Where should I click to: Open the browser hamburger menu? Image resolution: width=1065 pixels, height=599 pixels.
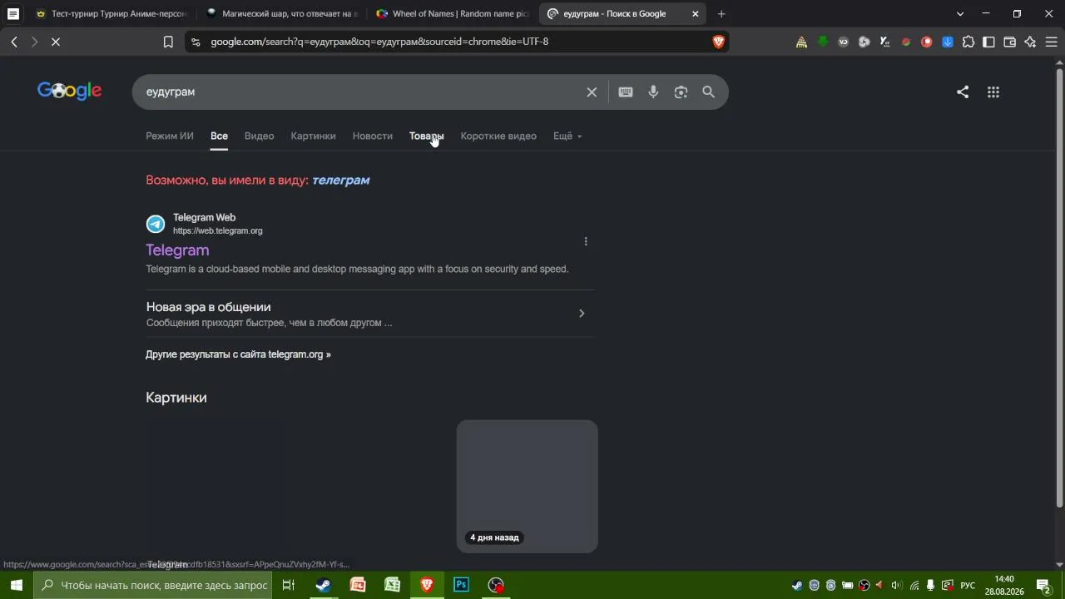tap(1052, 42)
